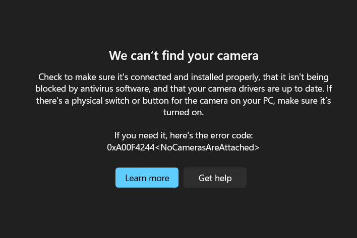Click the NoCamerasAreAttached error label
The height and width of the screenshot is (238, 357).
pyautogui.click(x=207, y=147)
